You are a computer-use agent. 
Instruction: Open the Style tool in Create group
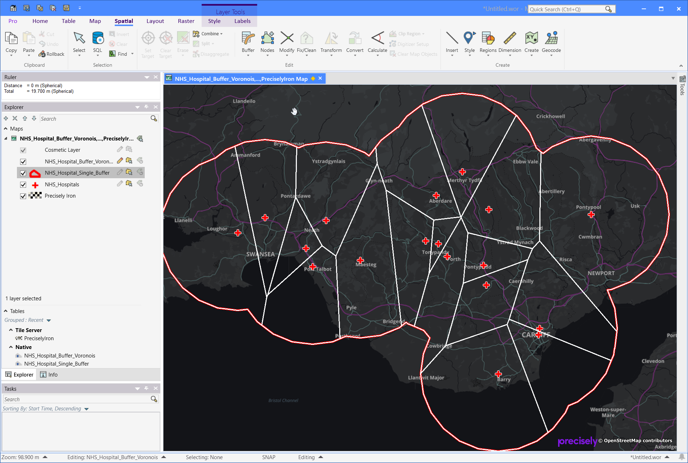tap(469, 42)
